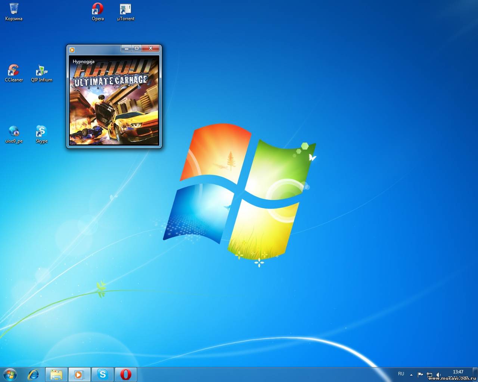Open the Windows Start menu orb
Screen dimensions: 478x382
pos(10,374)
